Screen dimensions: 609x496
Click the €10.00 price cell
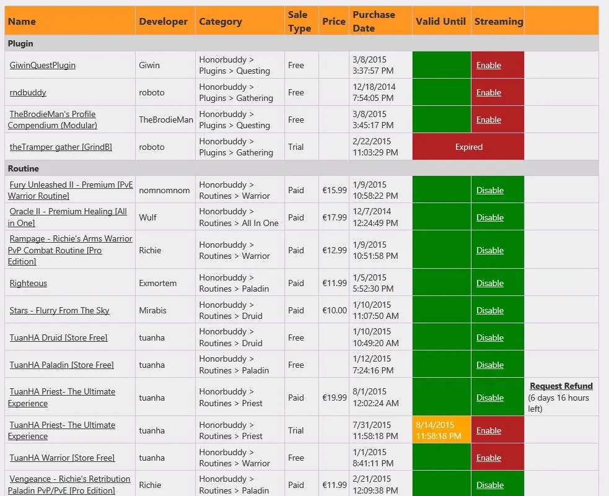click(335, 310)
